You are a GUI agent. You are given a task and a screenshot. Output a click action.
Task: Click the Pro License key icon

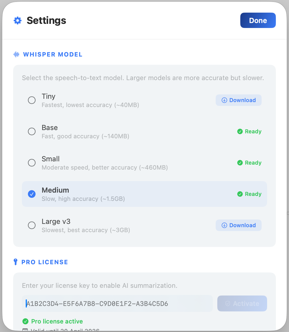pos(16,262)
